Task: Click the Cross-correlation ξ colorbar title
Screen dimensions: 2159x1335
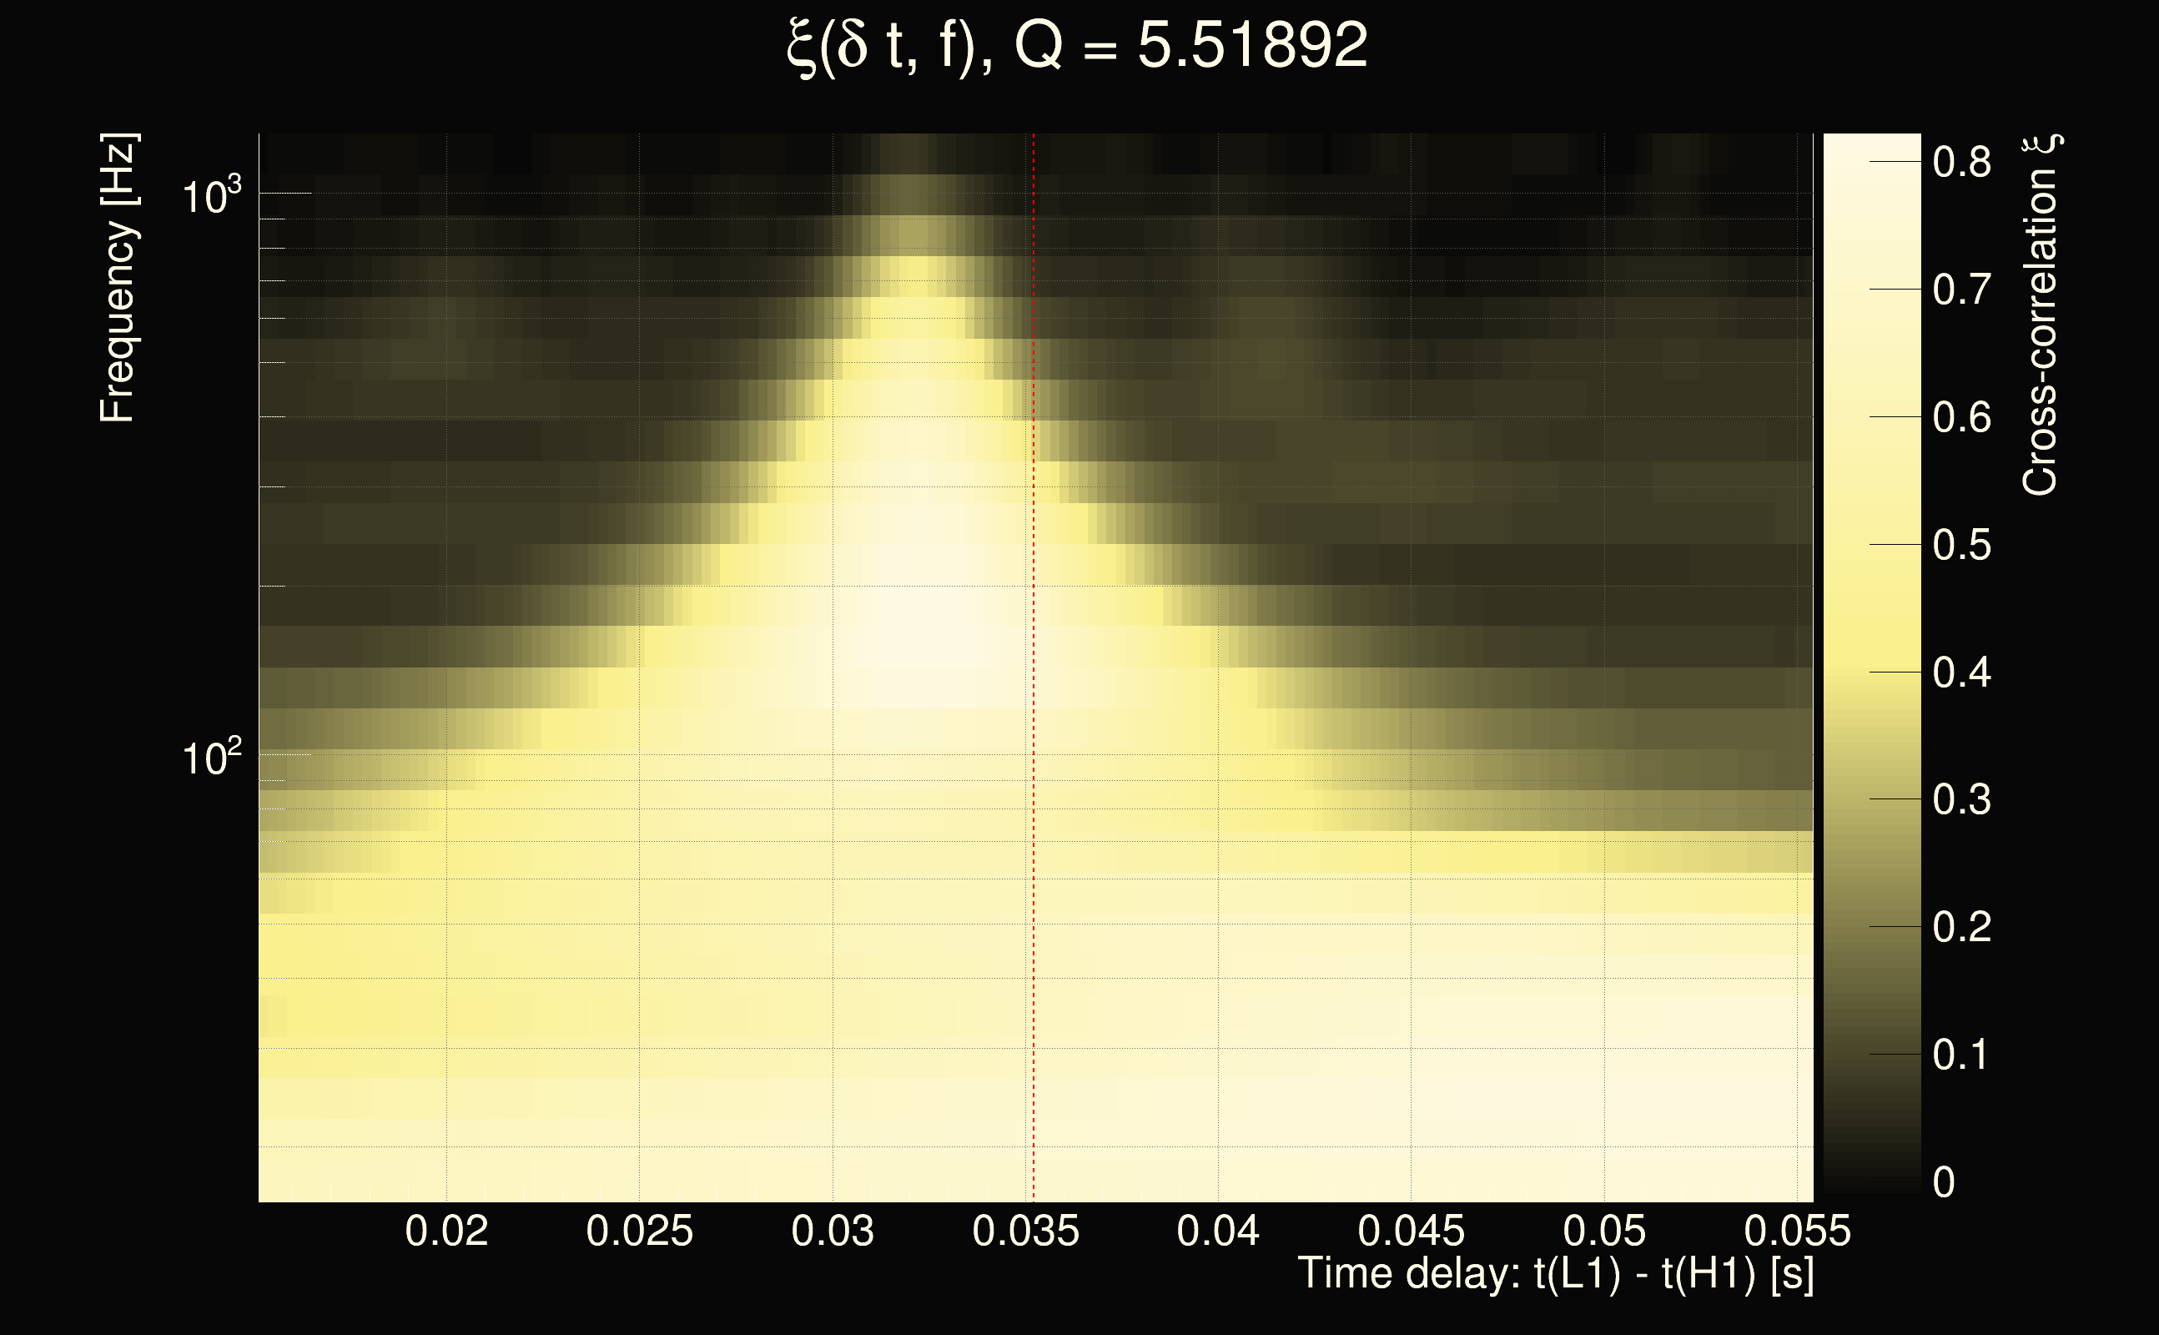Action: point(2041,315)
